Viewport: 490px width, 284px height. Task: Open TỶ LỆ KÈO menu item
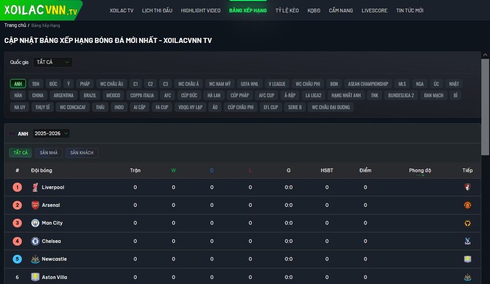point(287,10)
